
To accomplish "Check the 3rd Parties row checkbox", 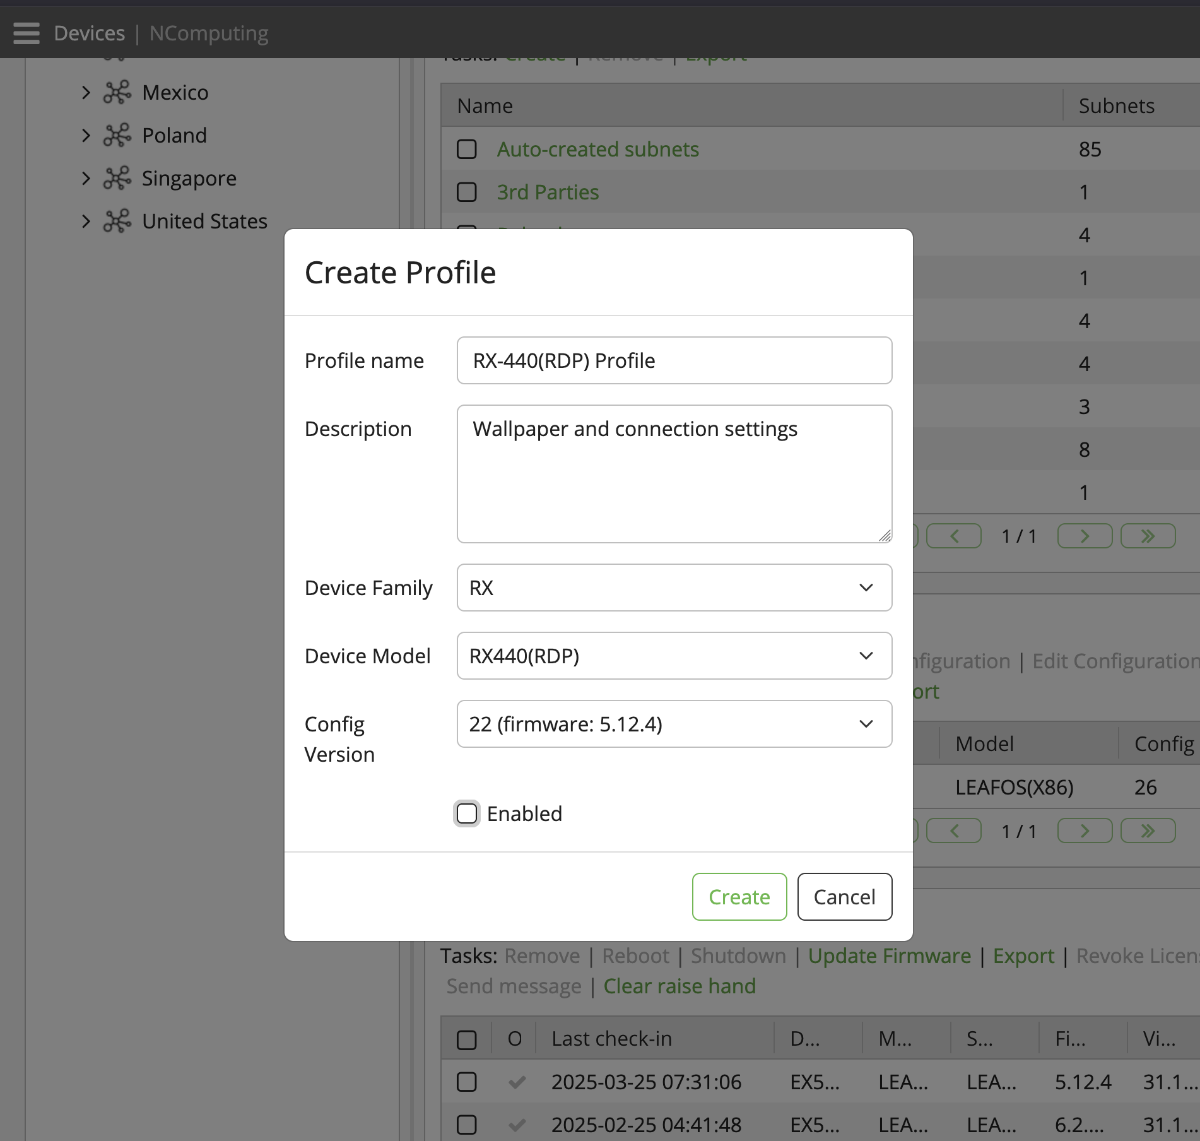I will 467,192.
